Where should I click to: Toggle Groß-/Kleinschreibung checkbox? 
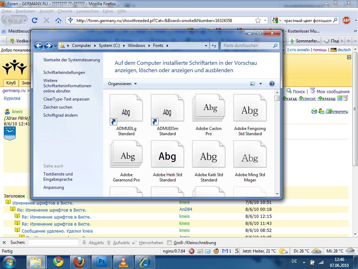point(170,243)
